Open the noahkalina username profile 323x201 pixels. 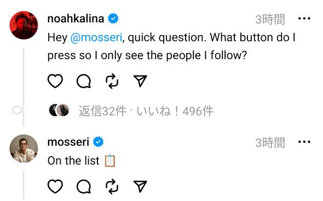tap(76, 19)
